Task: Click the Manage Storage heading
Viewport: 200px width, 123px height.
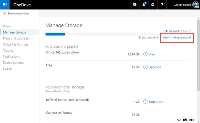Action: coord(64,25)
